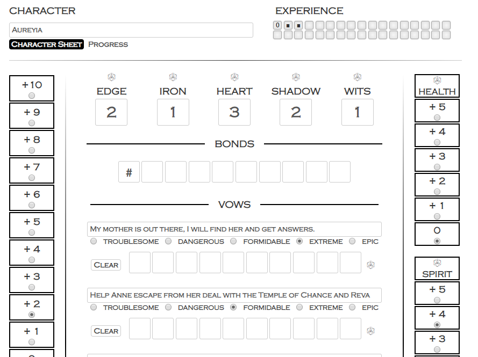The height and width of the screenshot is (357, 478).
Task: Click the dice icon above SHADOW
Action: 295,76
